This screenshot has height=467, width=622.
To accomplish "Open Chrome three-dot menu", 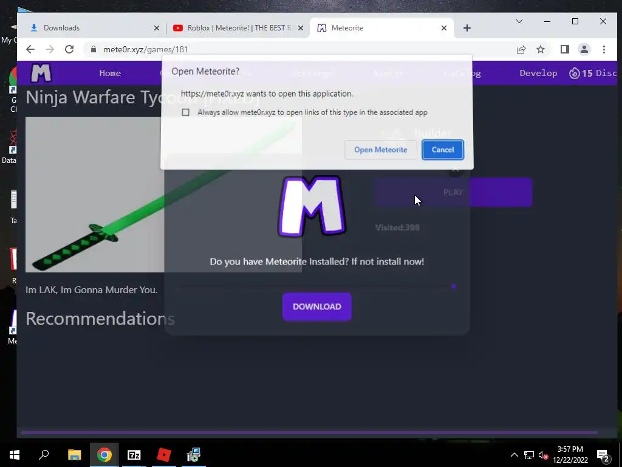I will click(x=604, y=49).
